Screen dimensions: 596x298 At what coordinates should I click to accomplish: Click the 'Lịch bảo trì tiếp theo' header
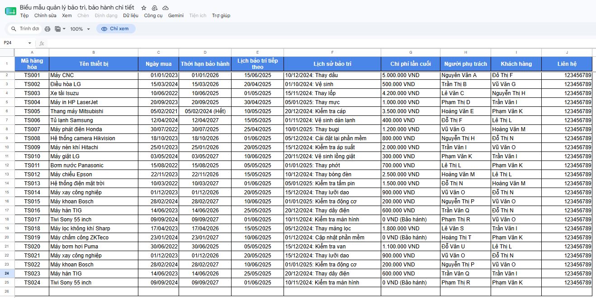258,64
